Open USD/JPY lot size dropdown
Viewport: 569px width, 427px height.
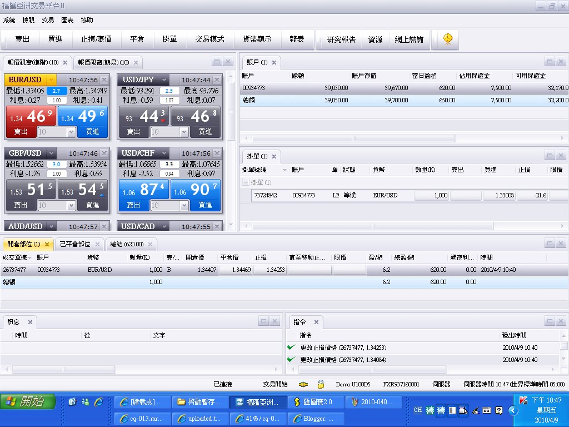[x=184, y=132]
